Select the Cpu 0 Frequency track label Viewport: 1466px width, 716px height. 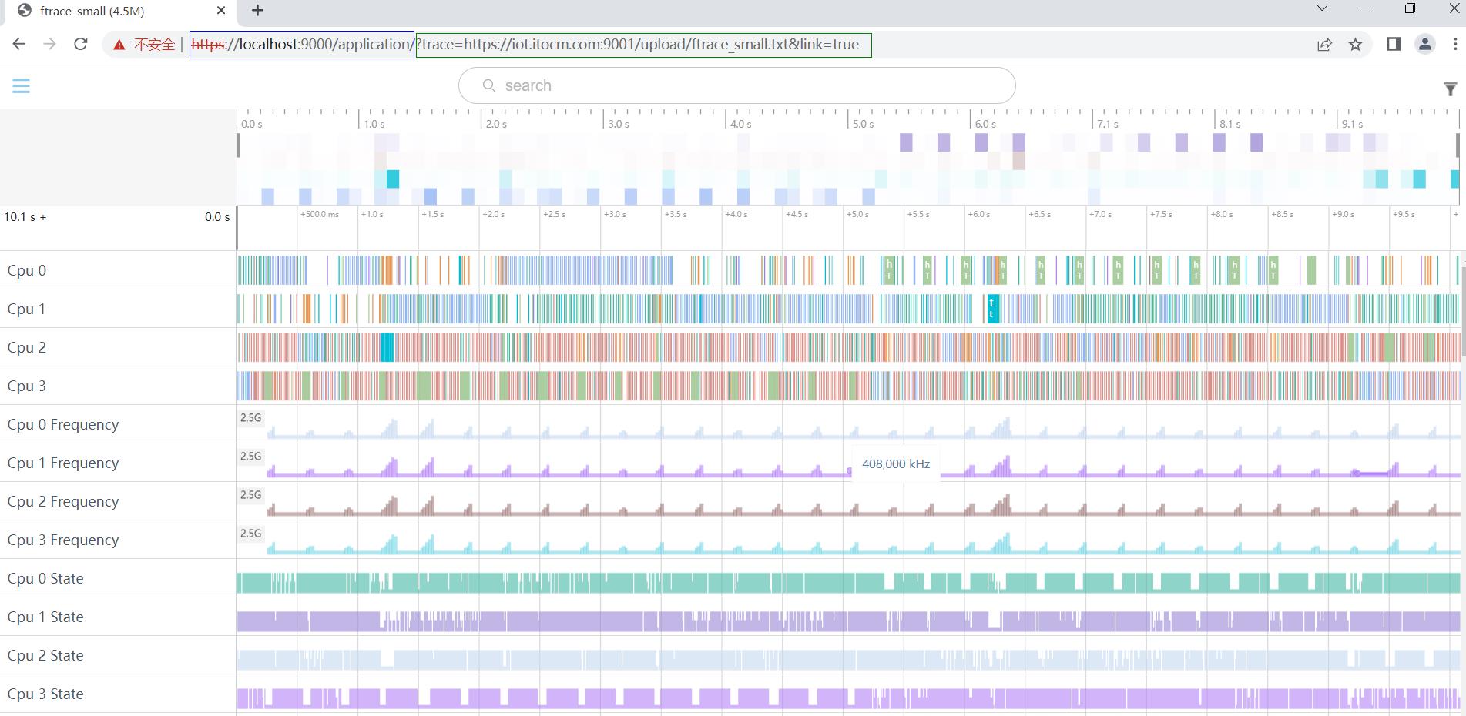click(63, 424)
